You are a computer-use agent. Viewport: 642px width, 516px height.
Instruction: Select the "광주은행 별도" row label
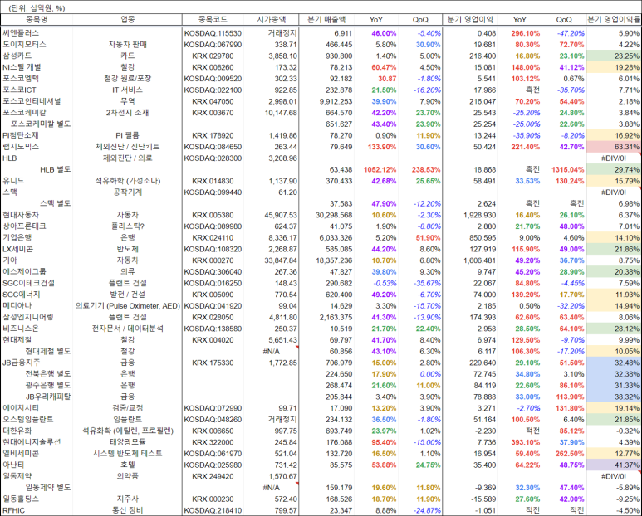48,386
